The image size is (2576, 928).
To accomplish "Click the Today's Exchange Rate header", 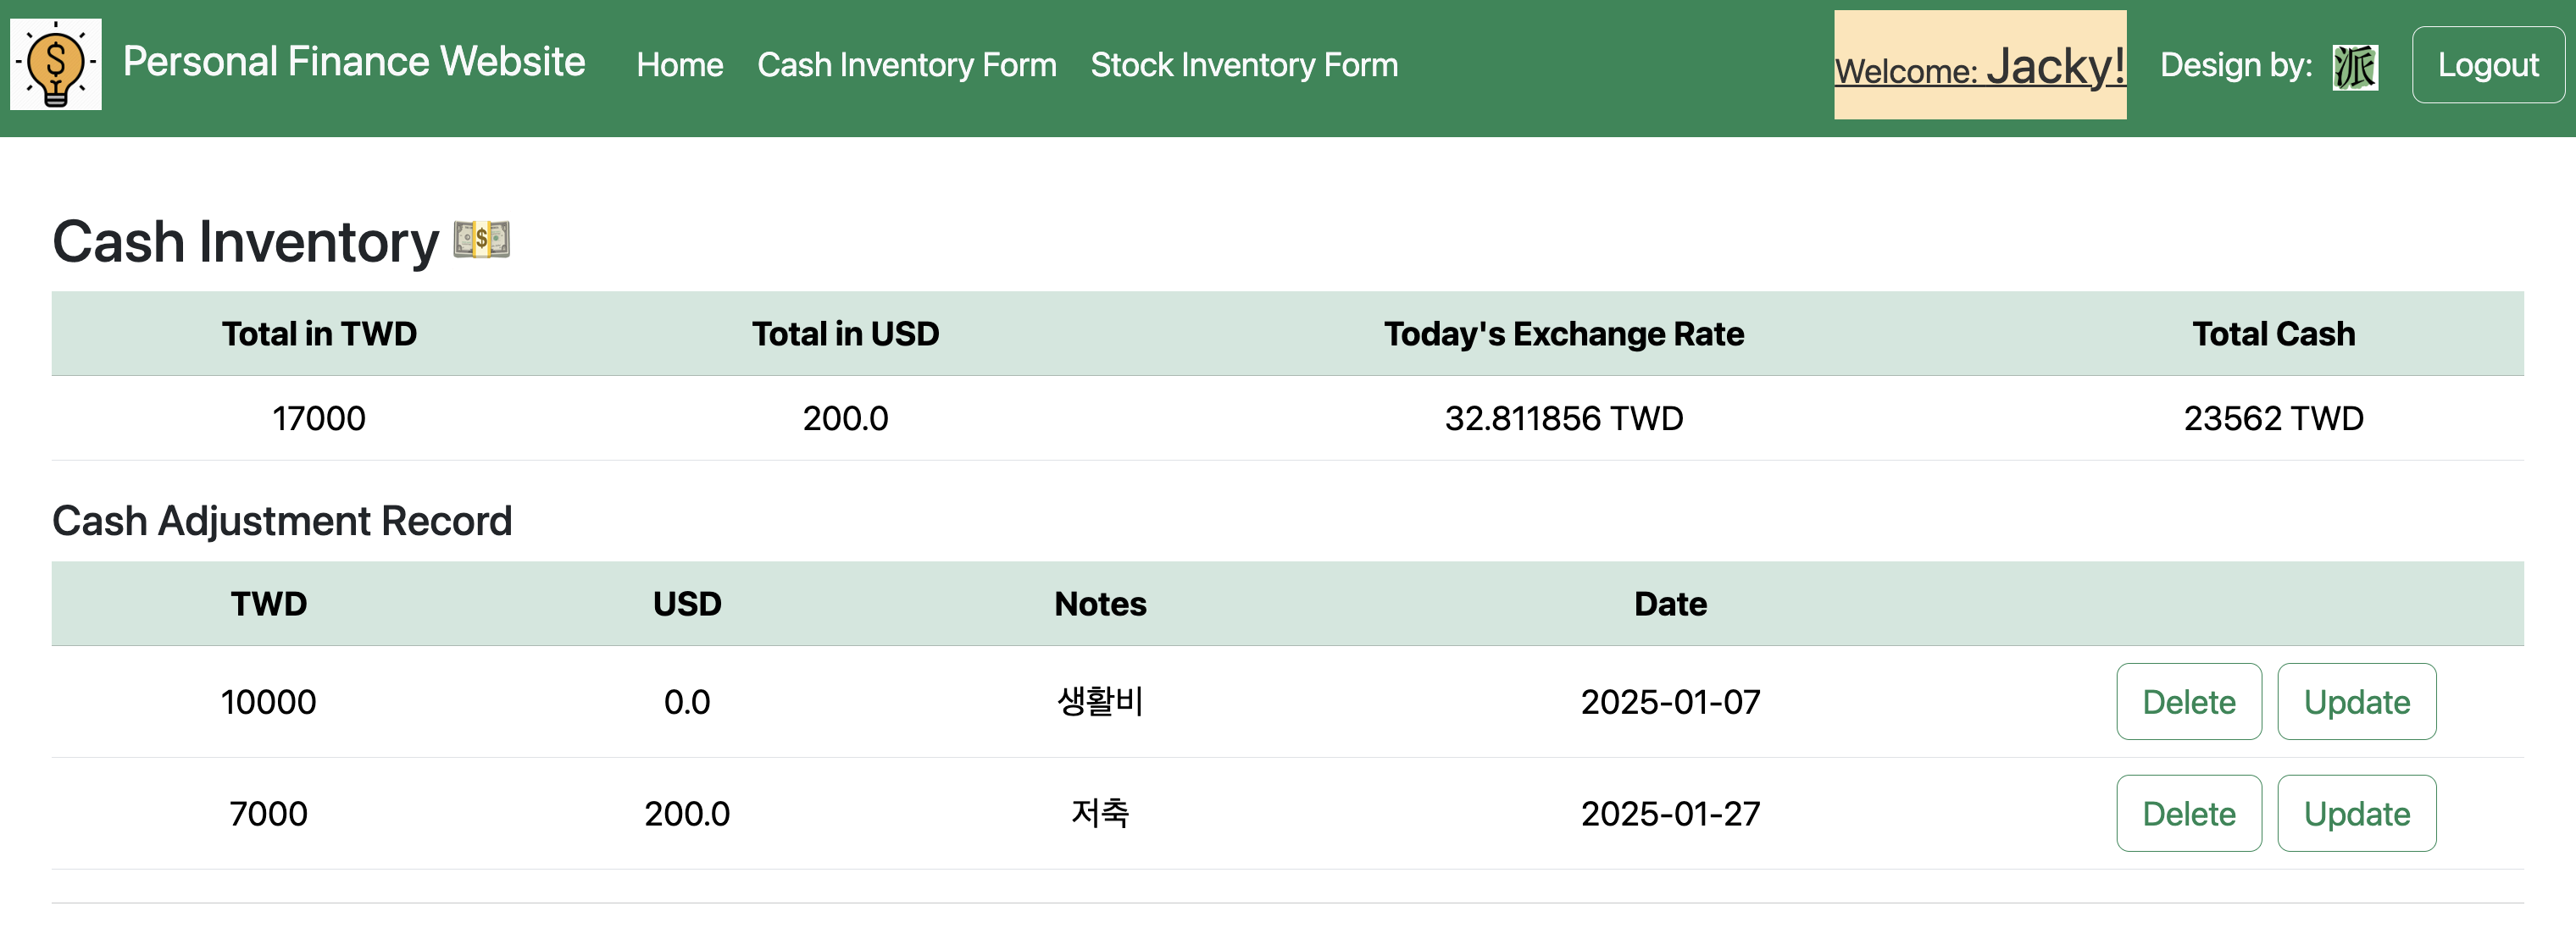I will click(1564, 334).
